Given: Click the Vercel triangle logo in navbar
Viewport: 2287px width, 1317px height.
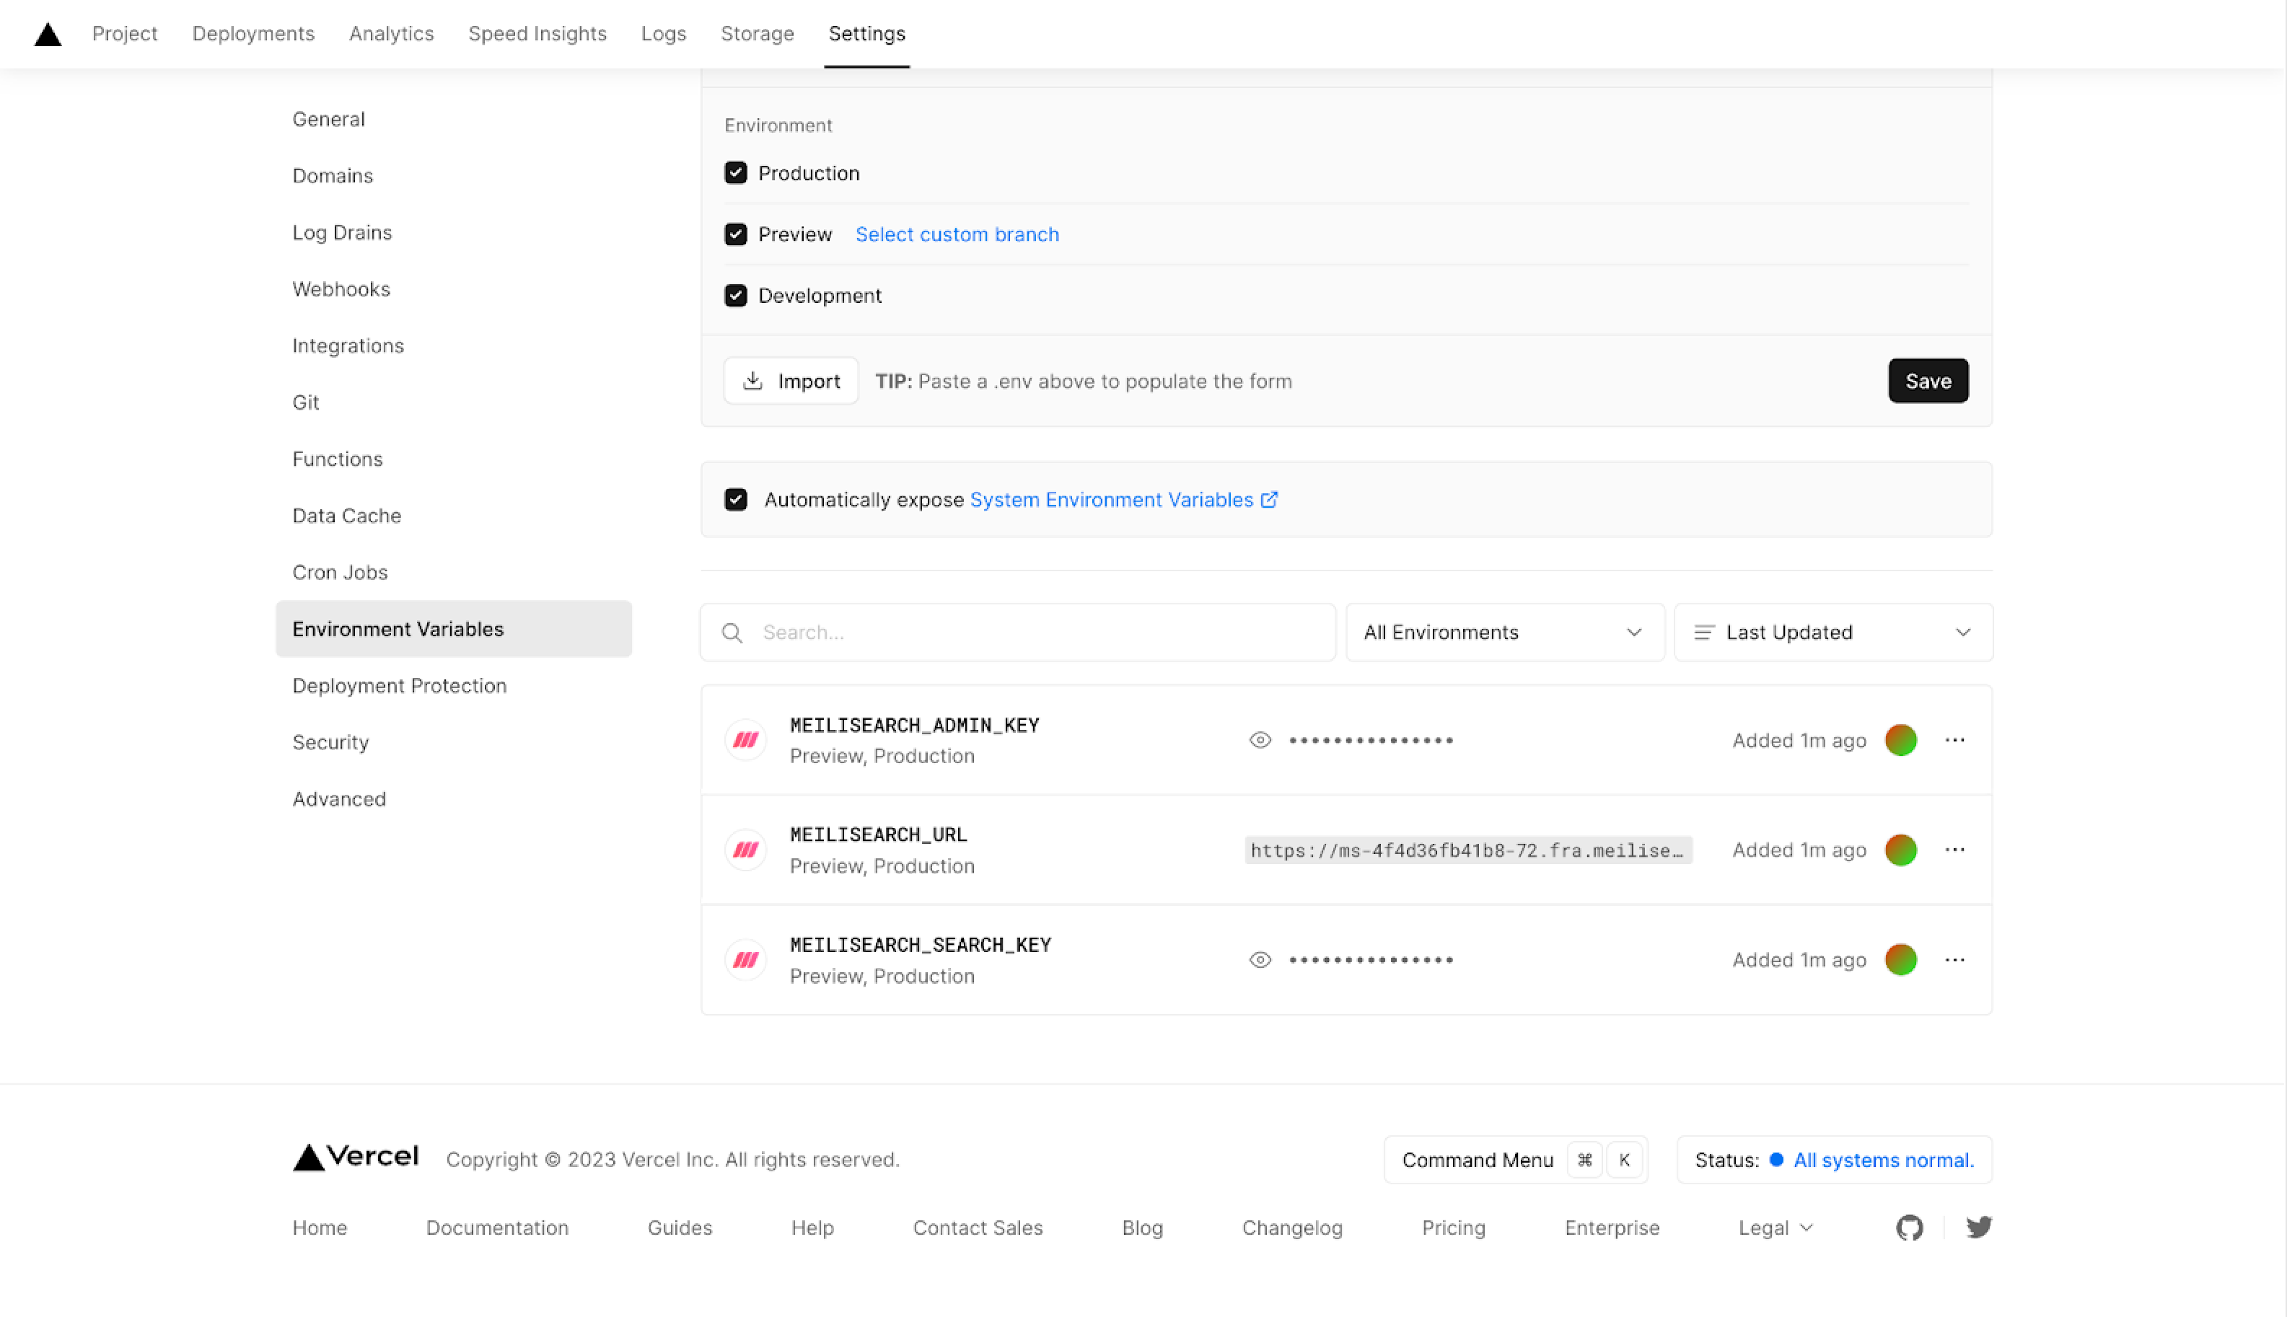Looking at the screenshot, I should click(47, 35).
